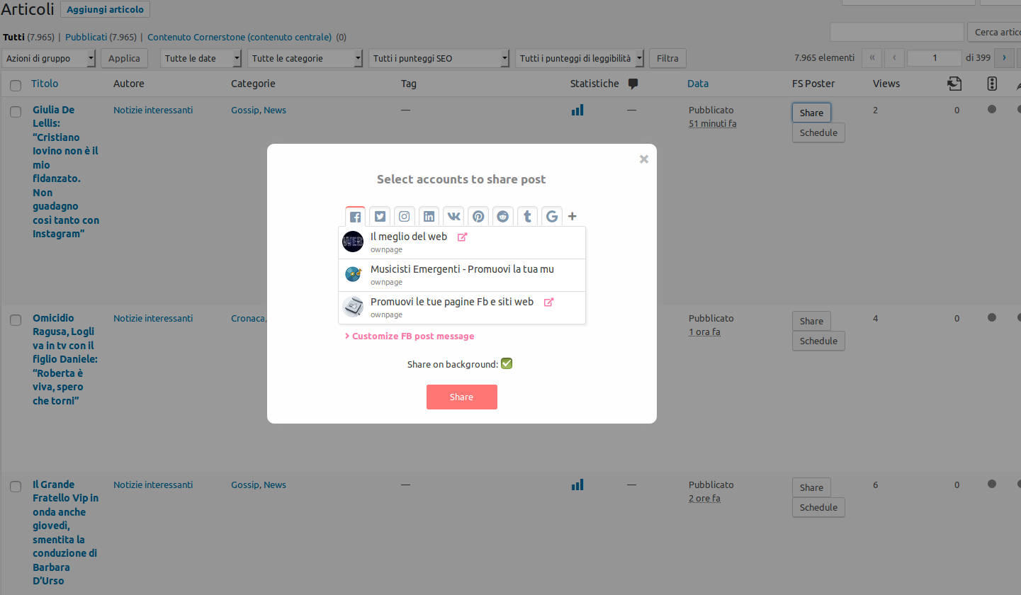The image size is (1021, 595).
Task: Click Schedule for Giulia De Lellis article
Action: click(818, 132)
